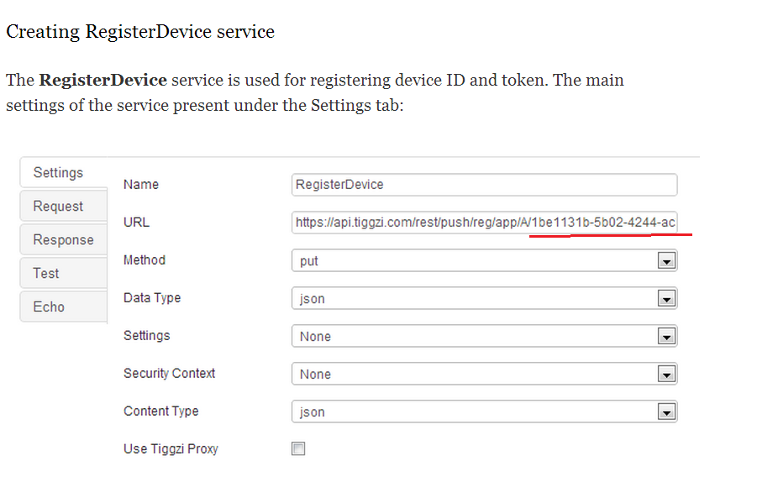Click the Content Type dropdown arrow button
The width and height of the screenshot is (757, 498).
point(666,412)
